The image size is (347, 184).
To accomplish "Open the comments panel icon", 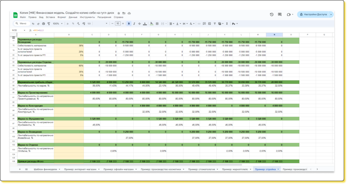I will coord(280,15).
